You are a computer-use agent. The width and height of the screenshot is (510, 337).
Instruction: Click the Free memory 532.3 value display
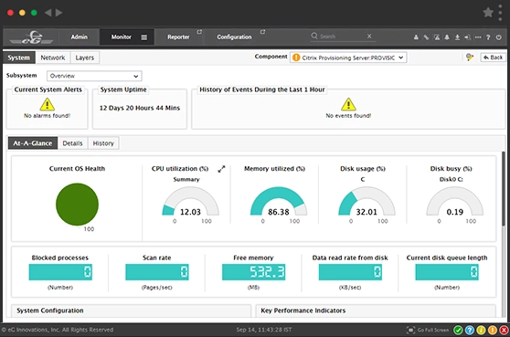(x=254, y=272)
